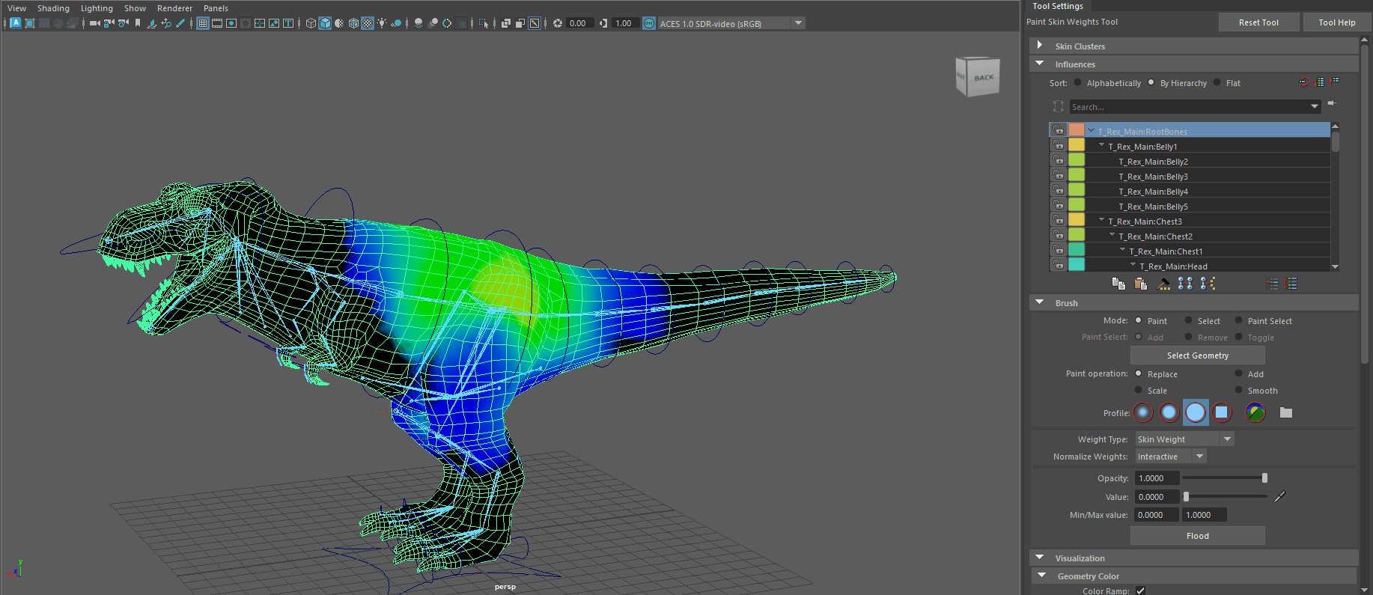Collapse the T_Rex_Main:Chest3 tree node
The height and width of the screenshot is (595, 1373).
click(1101, 220)
